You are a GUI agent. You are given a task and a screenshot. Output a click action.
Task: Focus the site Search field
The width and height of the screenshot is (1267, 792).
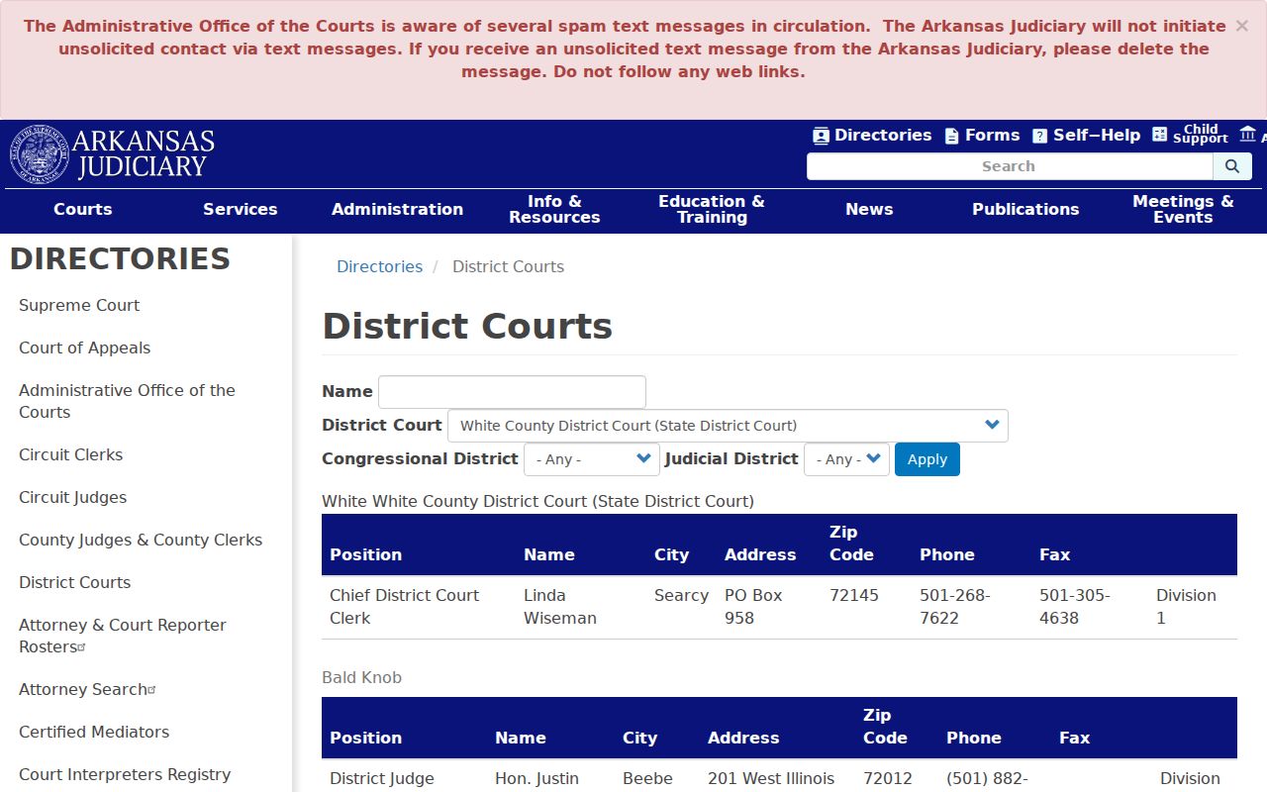tap(1010, 166)
